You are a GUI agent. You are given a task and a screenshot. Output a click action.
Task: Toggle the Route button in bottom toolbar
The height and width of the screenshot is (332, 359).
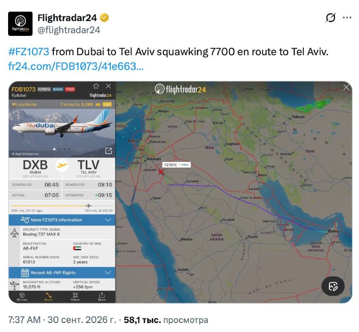coord(48,297)
